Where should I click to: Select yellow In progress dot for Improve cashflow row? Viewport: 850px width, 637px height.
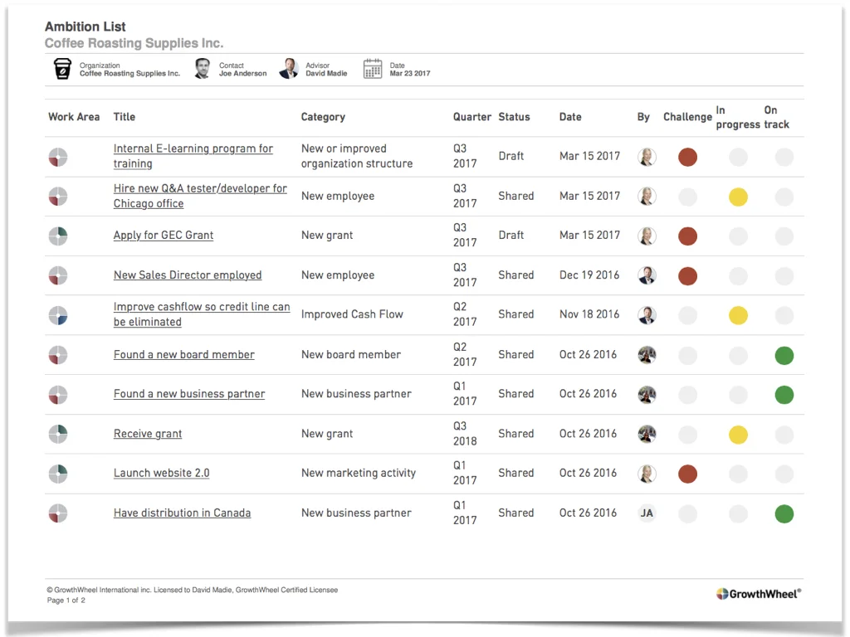pyautogui.click(x=738, y=315)
